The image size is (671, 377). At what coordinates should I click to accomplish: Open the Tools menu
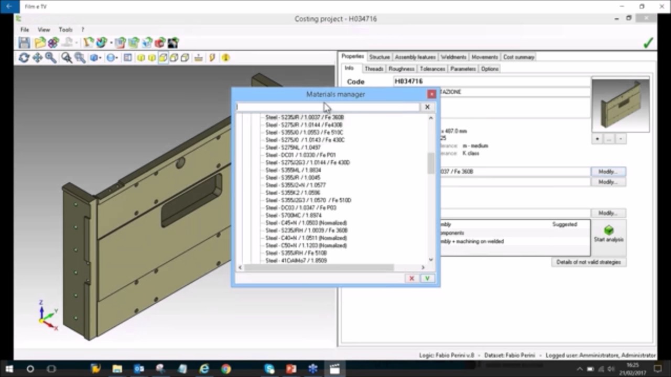pyautogui.click(x=66, y=30)
